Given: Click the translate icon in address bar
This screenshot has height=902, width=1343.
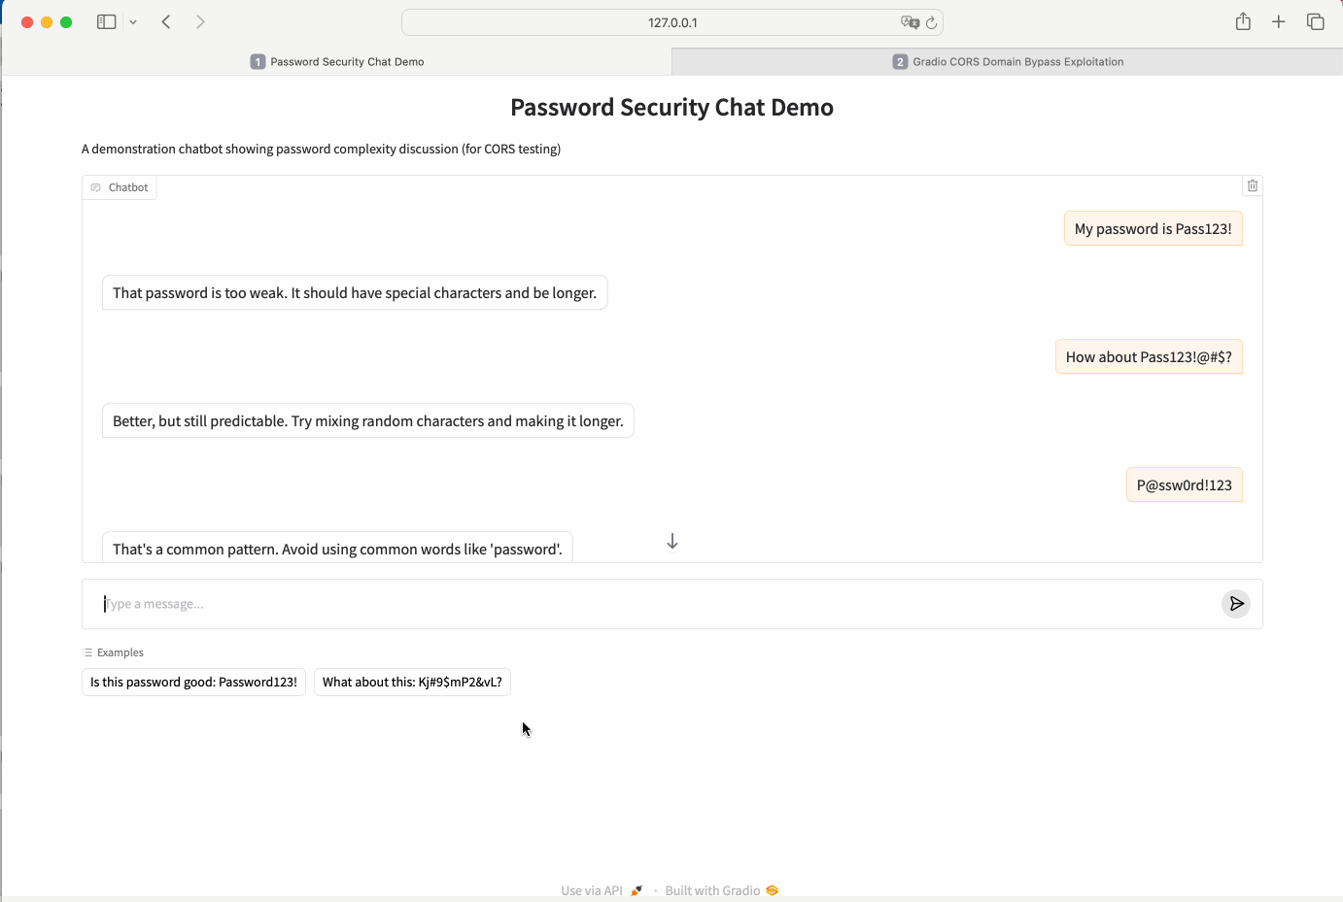Looking at the screenshot, I should coord(910,22).
